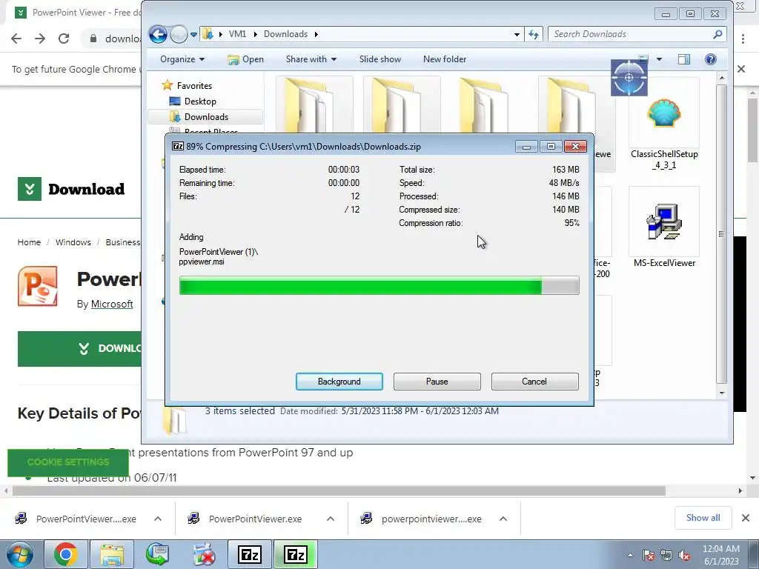Open the Organize menu
The width and height of the screenshot is (759, 569).
pos(182,59)
